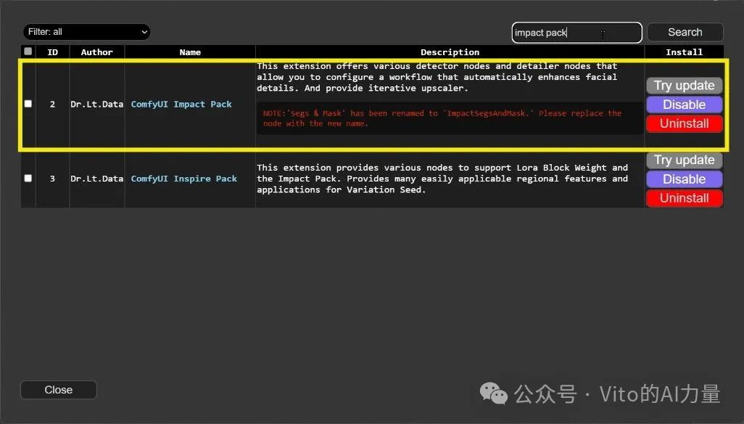The width and height of the screenshot is (744, 424).
Task: Disable the ComfyUI Inspire Pack extension
Action: [x=685, y=179]
